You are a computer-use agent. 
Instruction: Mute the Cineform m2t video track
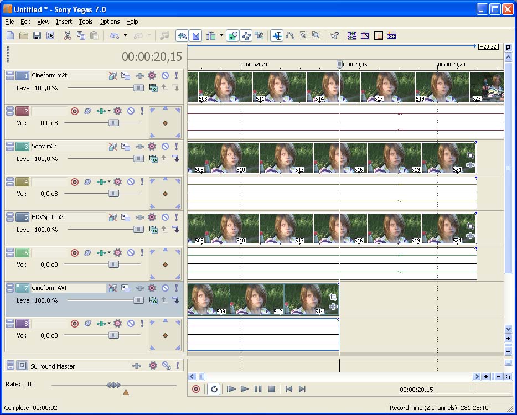click(x=165, y=75)
